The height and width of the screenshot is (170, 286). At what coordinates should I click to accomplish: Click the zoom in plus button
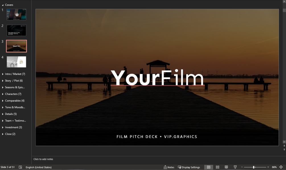pos(268,167)
